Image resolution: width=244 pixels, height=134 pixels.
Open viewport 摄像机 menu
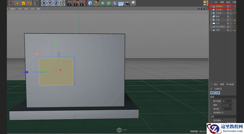(13, 9)
